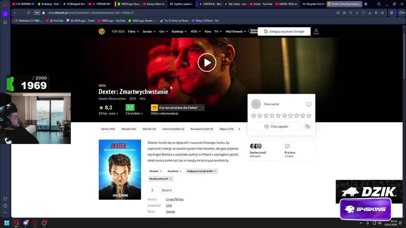Open Discord from the taskbar
Viewport: 406px width, 228px height.
point(26,223)
